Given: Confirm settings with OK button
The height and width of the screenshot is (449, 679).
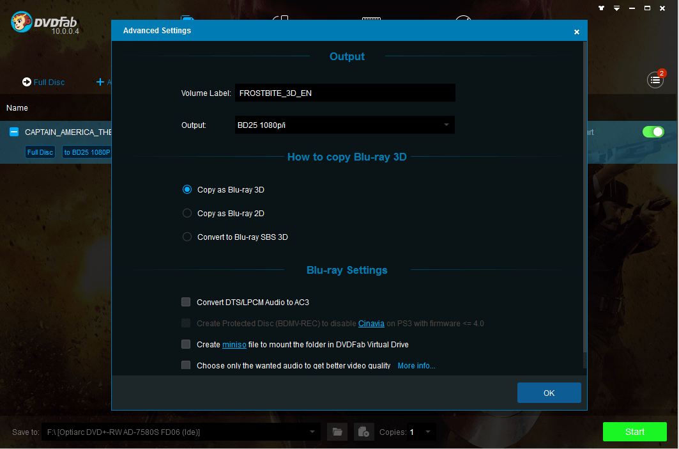Looking at the screenshot, I should 549,393.
